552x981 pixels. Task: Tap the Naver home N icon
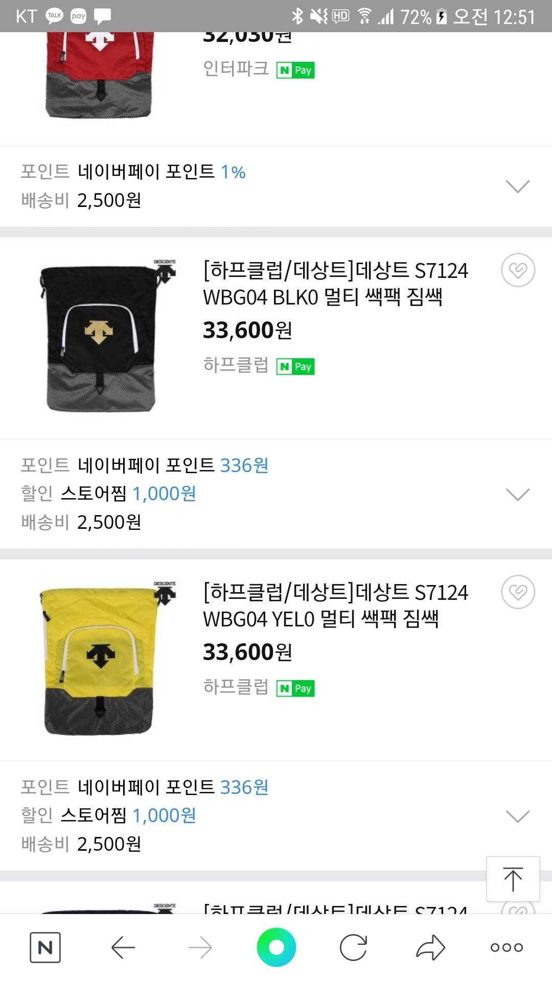[45, 948]
